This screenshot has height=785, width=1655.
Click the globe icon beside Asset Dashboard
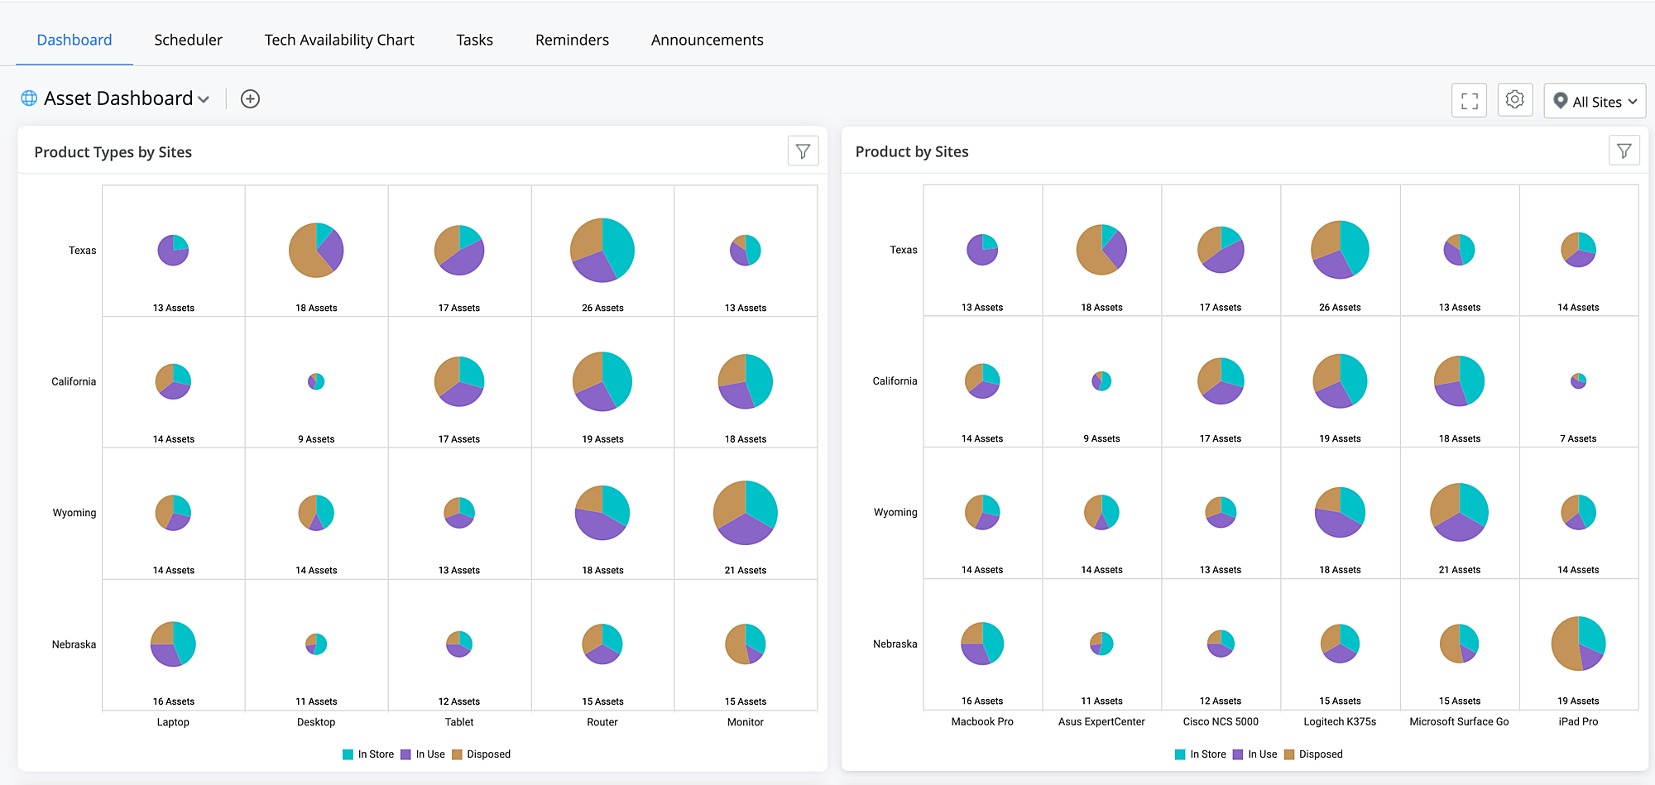(29, 98)
